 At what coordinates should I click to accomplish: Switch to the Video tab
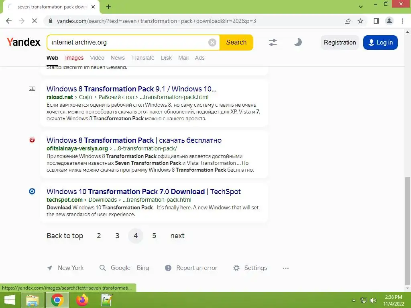click(x=97, y=58)
